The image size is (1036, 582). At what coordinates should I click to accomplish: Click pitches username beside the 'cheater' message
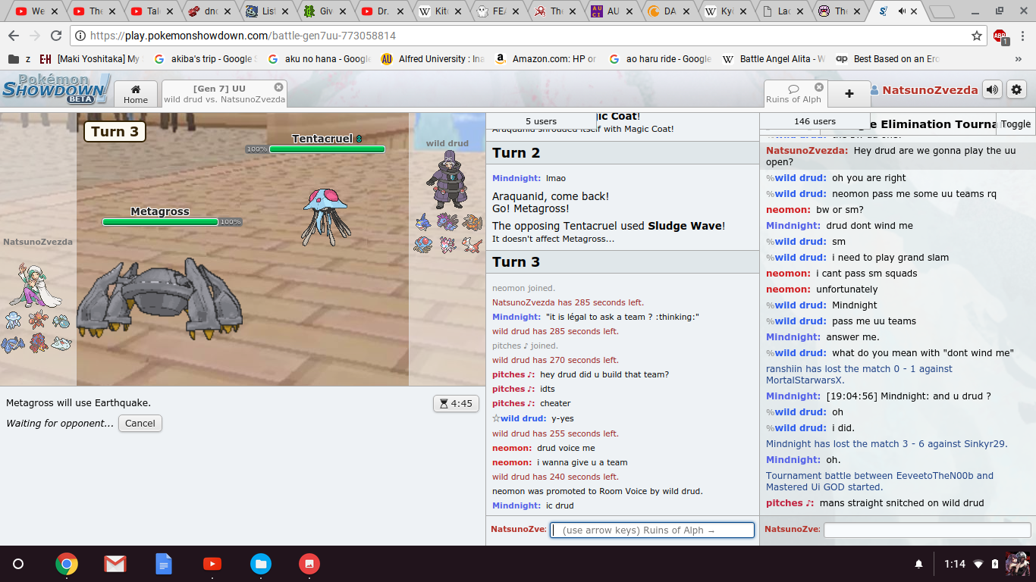pyautogui.click(x=513, y=403)
